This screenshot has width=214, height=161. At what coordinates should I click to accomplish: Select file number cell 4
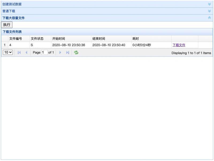coord(19,45)
